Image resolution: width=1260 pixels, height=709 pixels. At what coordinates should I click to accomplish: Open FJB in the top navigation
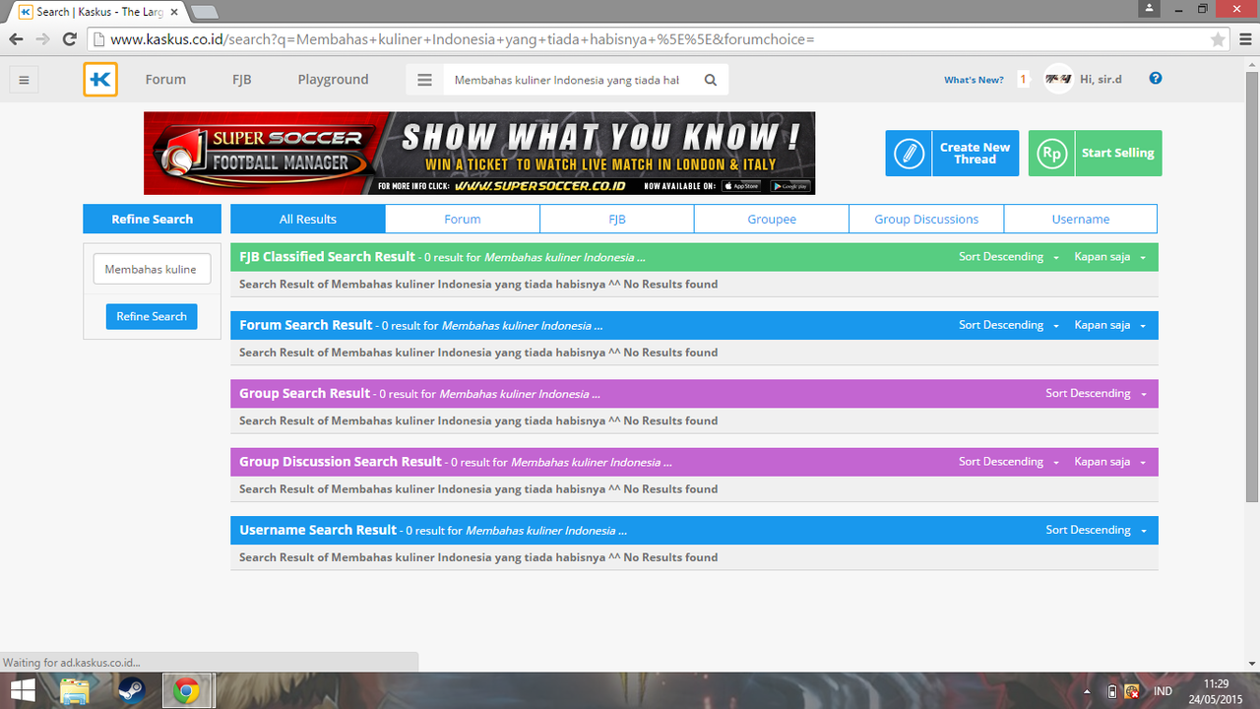[x=242, y=80]
